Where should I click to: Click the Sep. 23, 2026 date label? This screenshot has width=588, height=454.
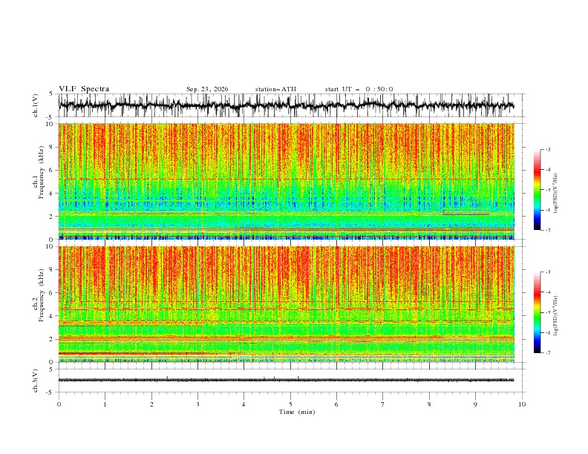click(207, 89)
